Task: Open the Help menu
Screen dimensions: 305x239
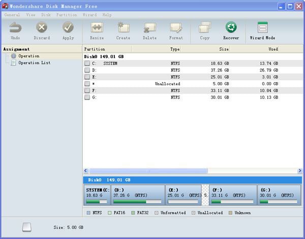Action: (x=107, y=15)
